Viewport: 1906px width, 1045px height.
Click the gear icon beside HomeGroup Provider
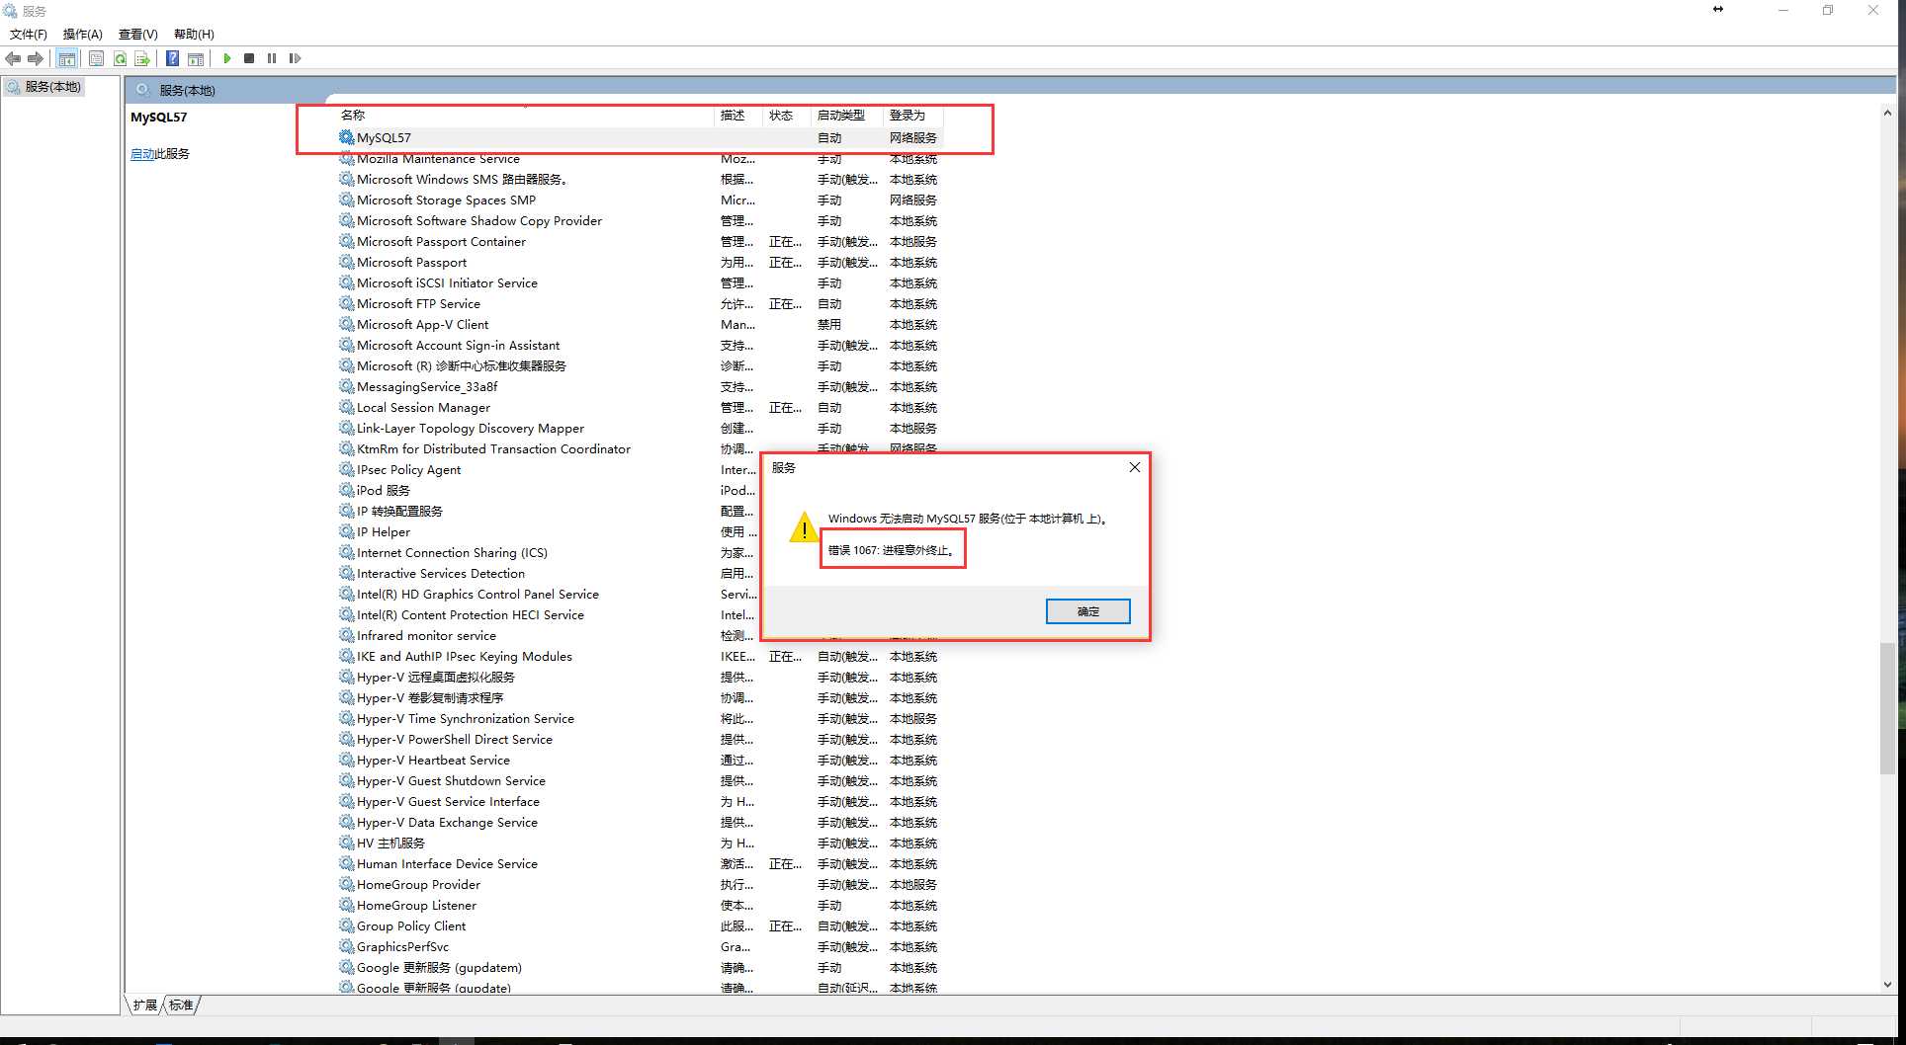click(x=346, y=884)
